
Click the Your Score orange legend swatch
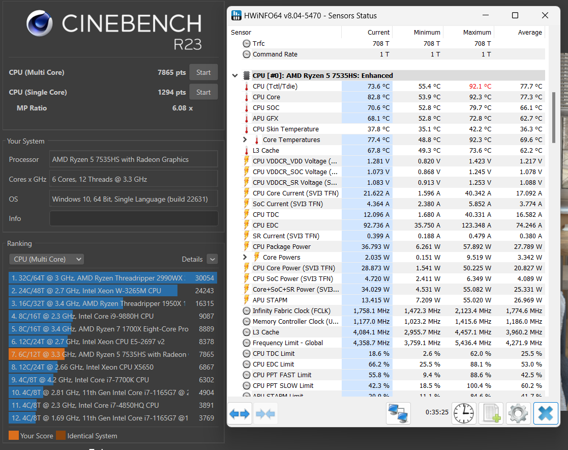pyautogui.click(x=13, y=436)
